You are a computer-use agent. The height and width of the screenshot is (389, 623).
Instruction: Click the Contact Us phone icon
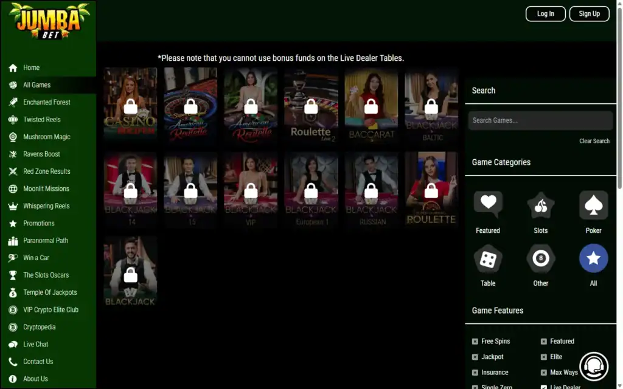pos(13,362)
